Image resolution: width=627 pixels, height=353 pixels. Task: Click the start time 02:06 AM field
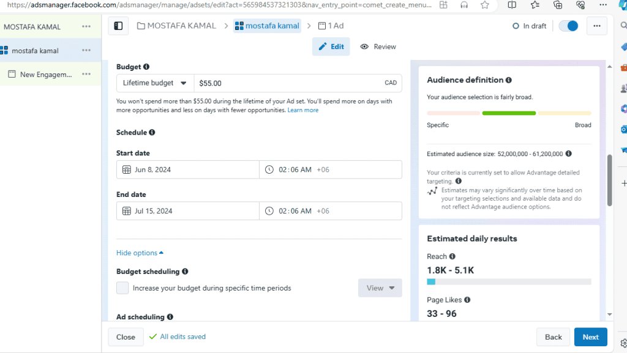(x=331, y=169)
